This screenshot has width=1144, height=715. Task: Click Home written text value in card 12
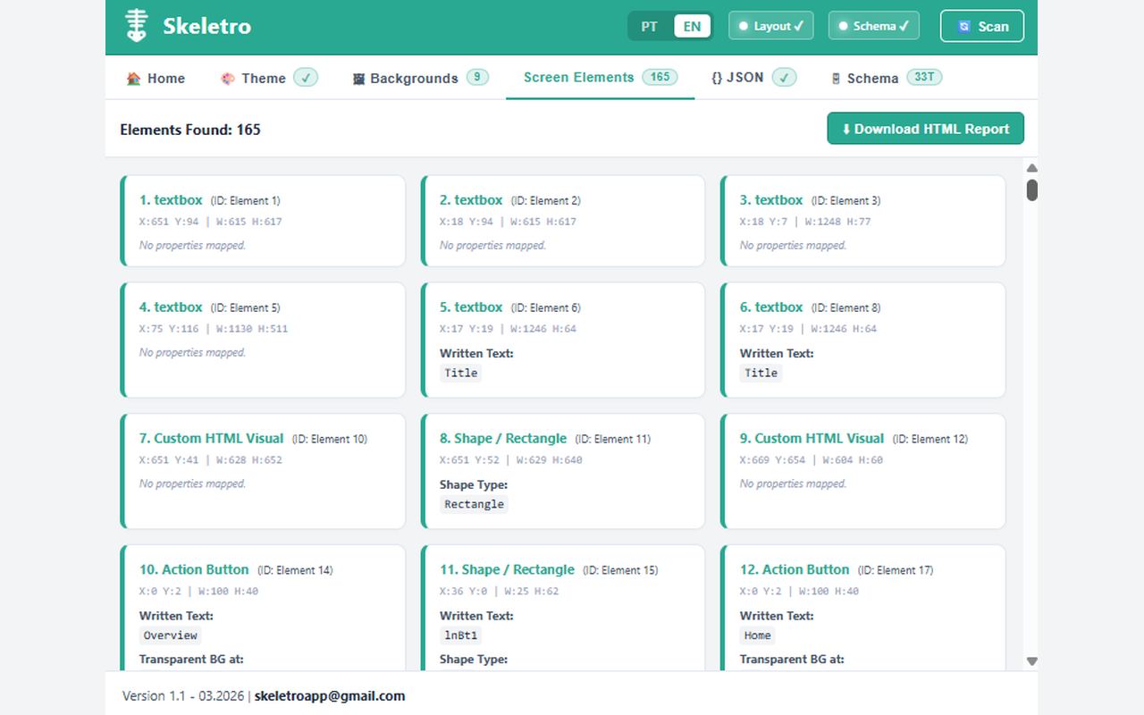[758, 635]
